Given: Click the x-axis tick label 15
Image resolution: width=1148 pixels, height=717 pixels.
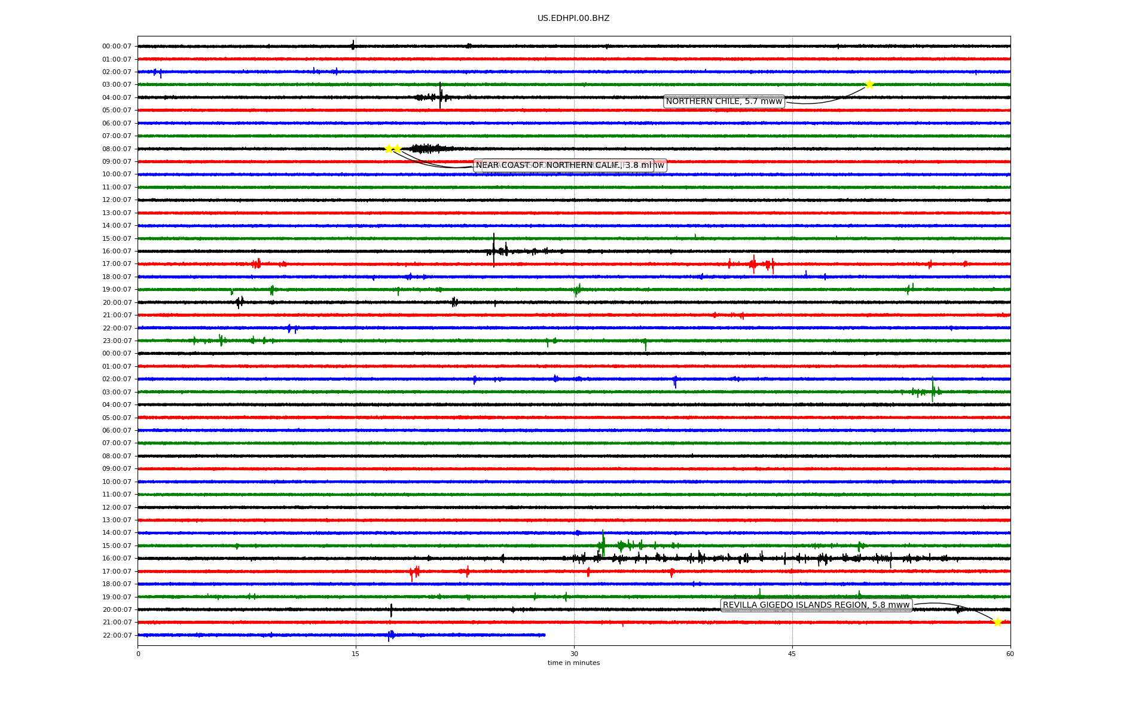Looking at the screenshot, I should 356,654.
